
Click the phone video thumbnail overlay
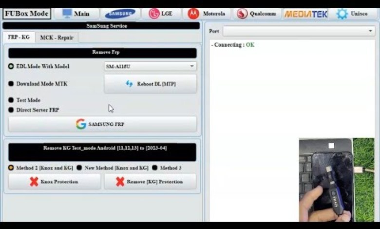point(337,180)
